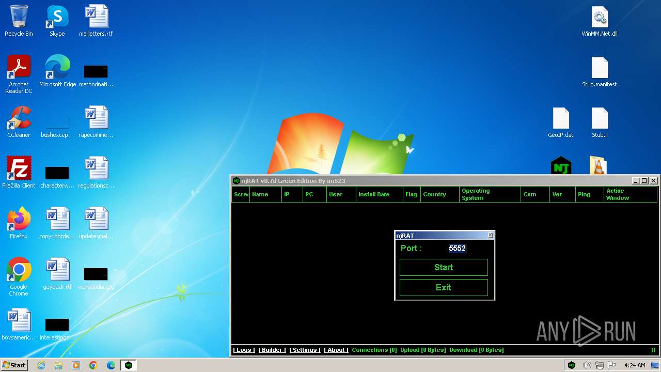Open the clock showing 4:24 AM
661x372 pixels.
pos(635,365)
